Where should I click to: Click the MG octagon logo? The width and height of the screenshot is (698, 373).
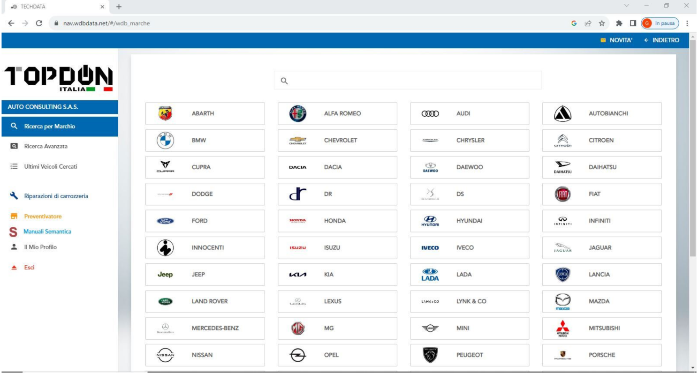tap(298, 328)
